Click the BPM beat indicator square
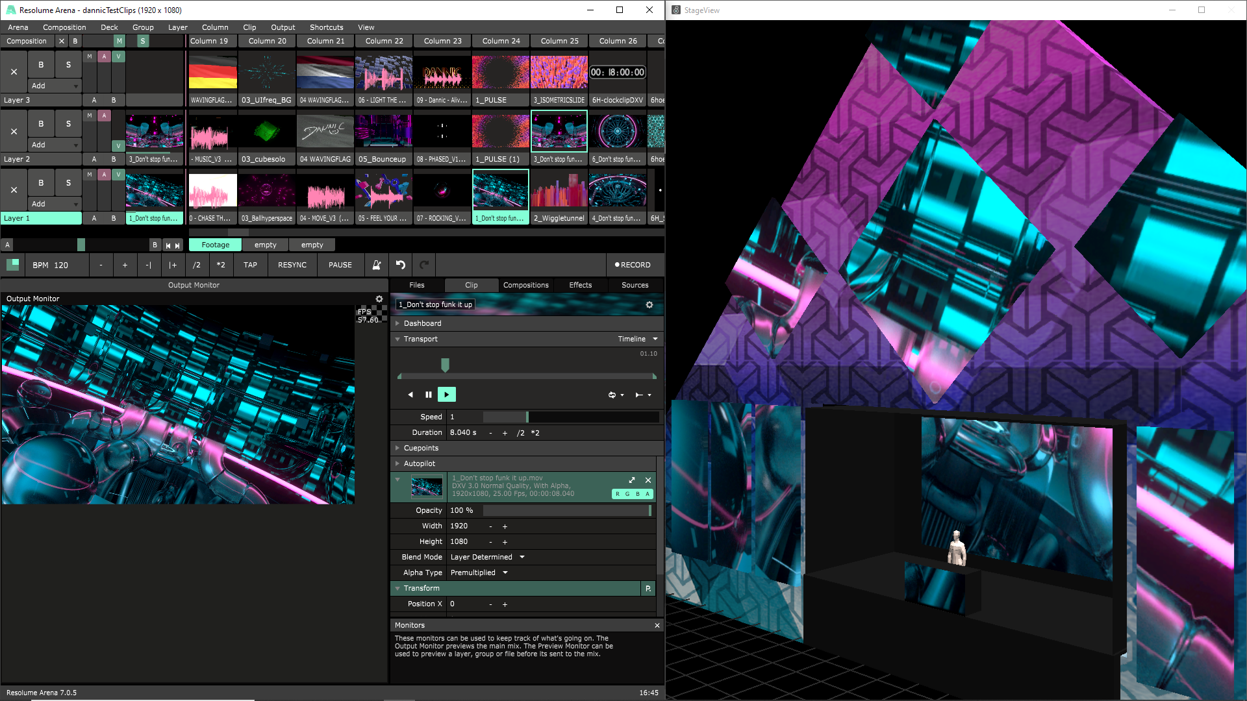Viewport: 1247px width, 701px height. pyautogui.click(x=12, y=264)
